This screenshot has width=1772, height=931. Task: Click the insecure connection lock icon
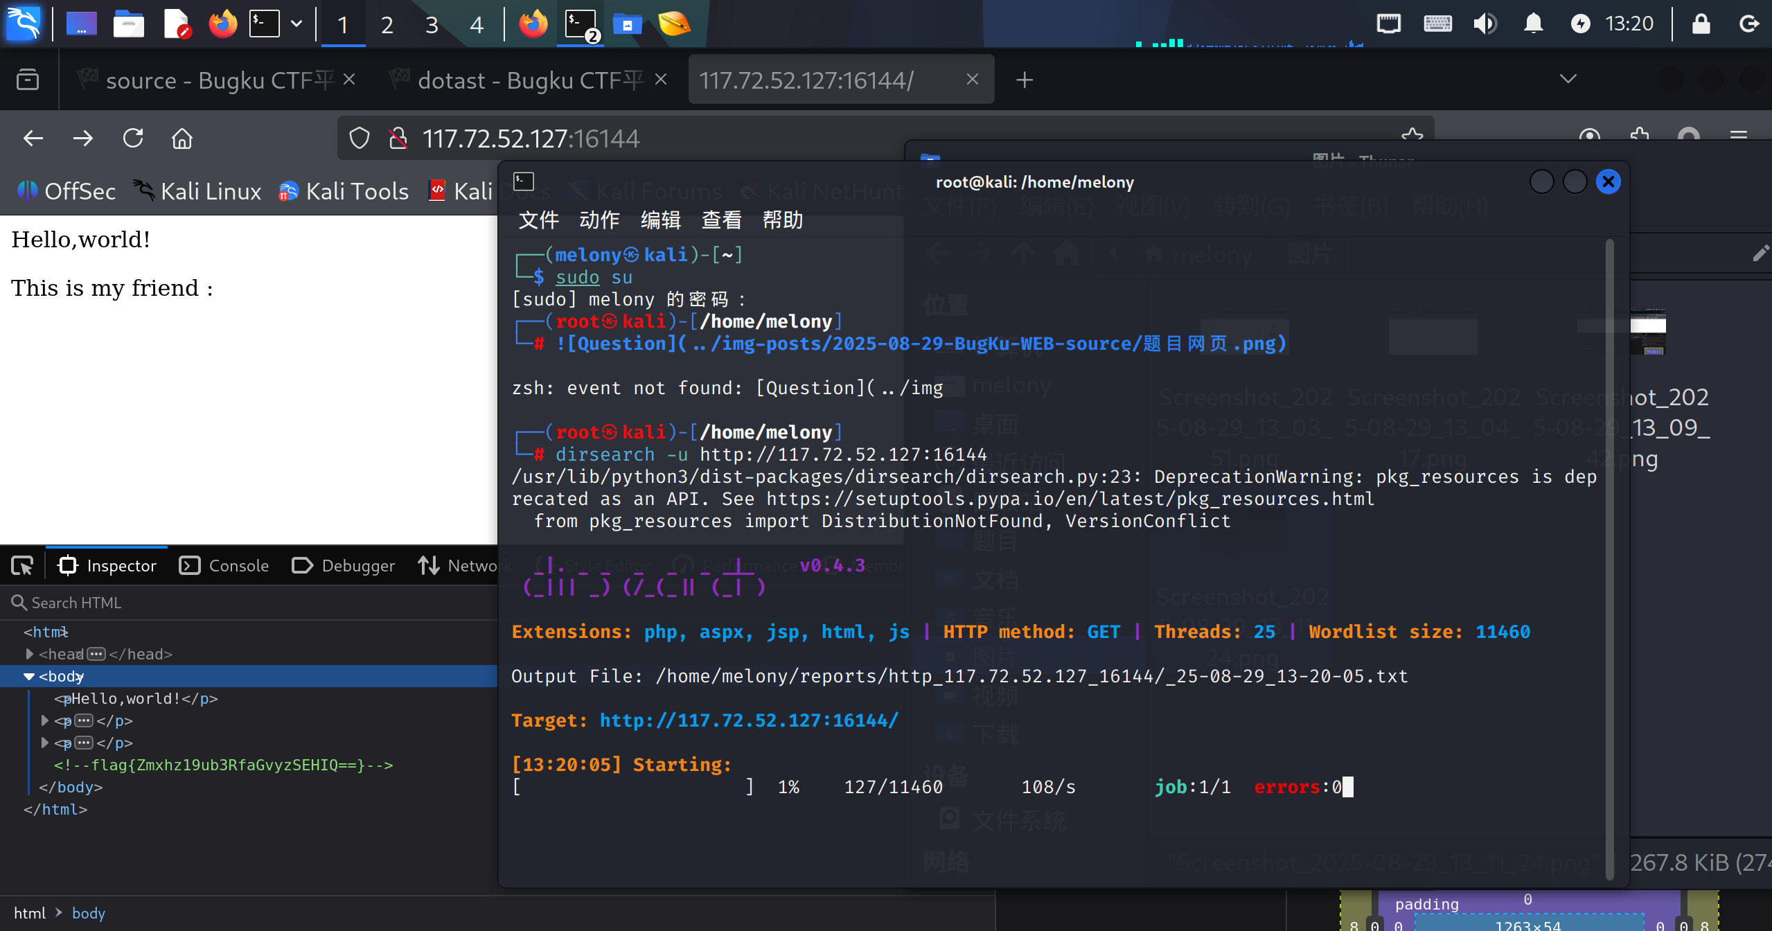(x=398, y=139)
